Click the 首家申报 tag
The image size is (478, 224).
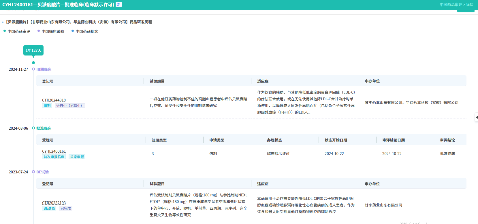pyautogui.click(x=77, y=157)
